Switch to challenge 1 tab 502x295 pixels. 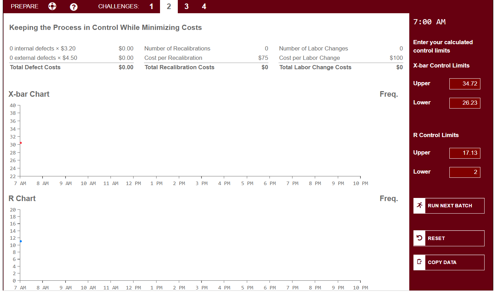click(x=151, y=6)
